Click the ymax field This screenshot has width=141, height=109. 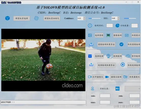135,102
